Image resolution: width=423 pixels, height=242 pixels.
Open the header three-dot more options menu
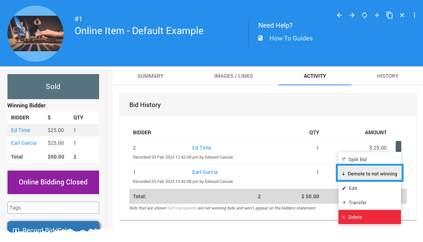tap(414, 15)
